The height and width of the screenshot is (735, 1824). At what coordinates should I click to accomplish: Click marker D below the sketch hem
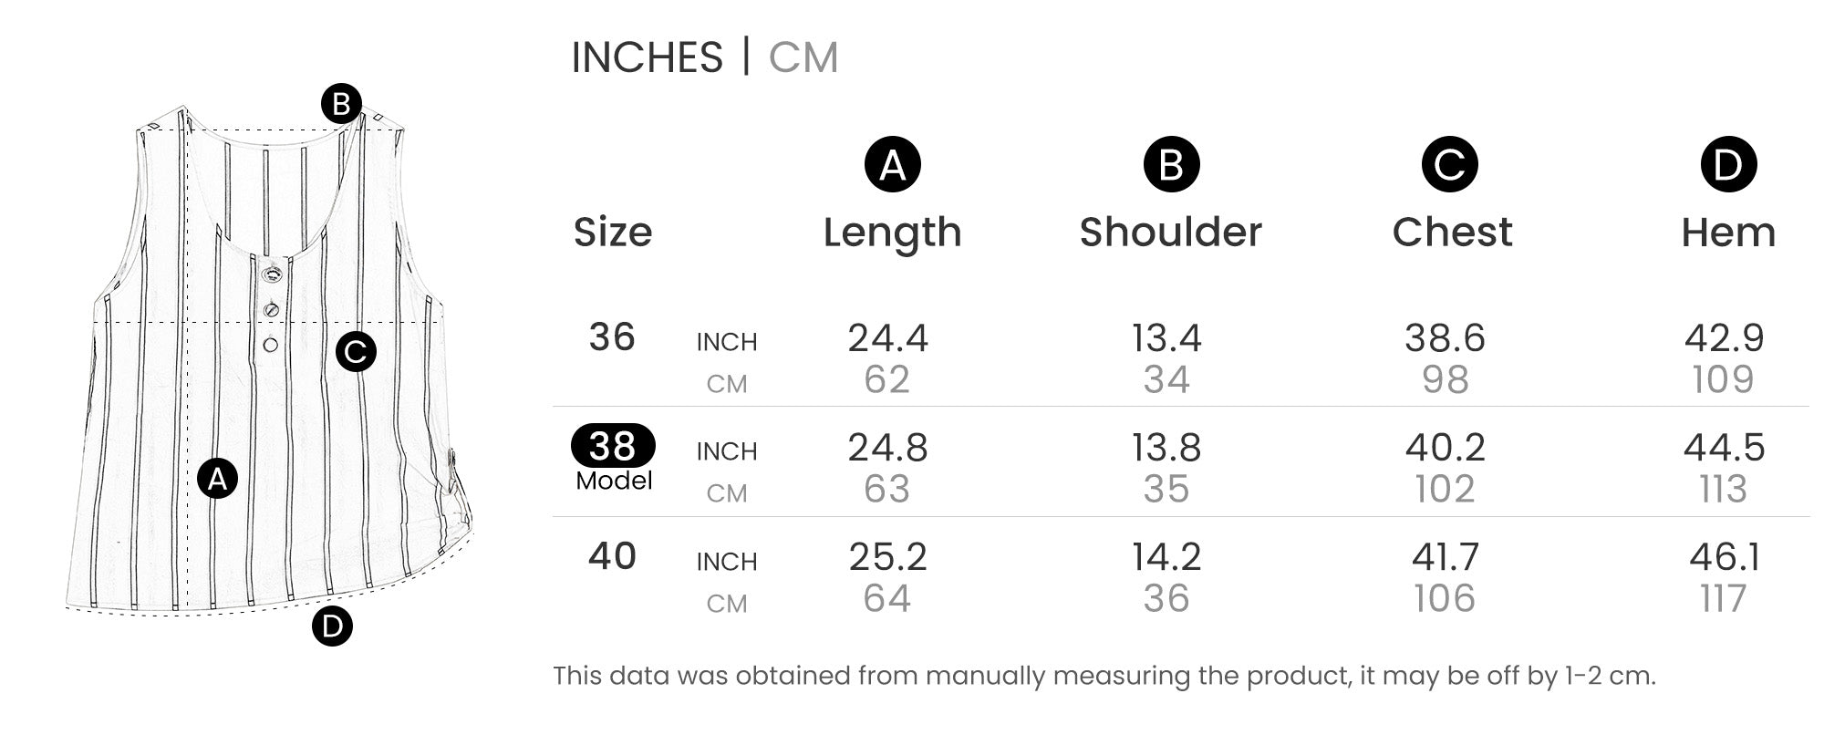click(x=332, y=626)
